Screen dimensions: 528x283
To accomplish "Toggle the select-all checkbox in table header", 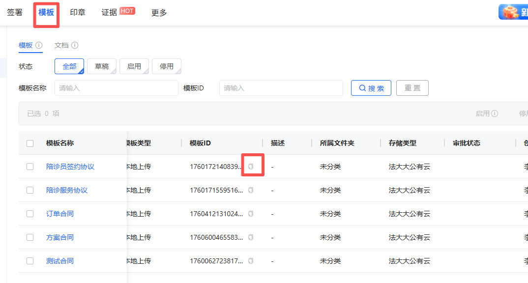I will pos(30,143).
